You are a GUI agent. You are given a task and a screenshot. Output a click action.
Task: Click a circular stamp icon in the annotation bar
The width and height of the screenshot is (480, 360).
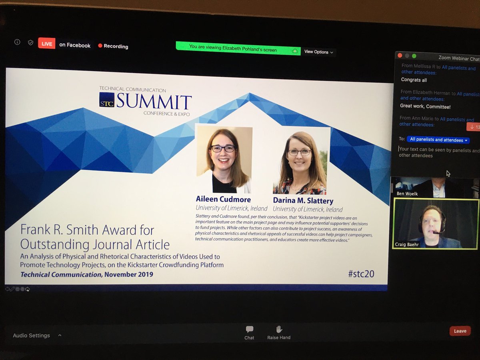18,289
